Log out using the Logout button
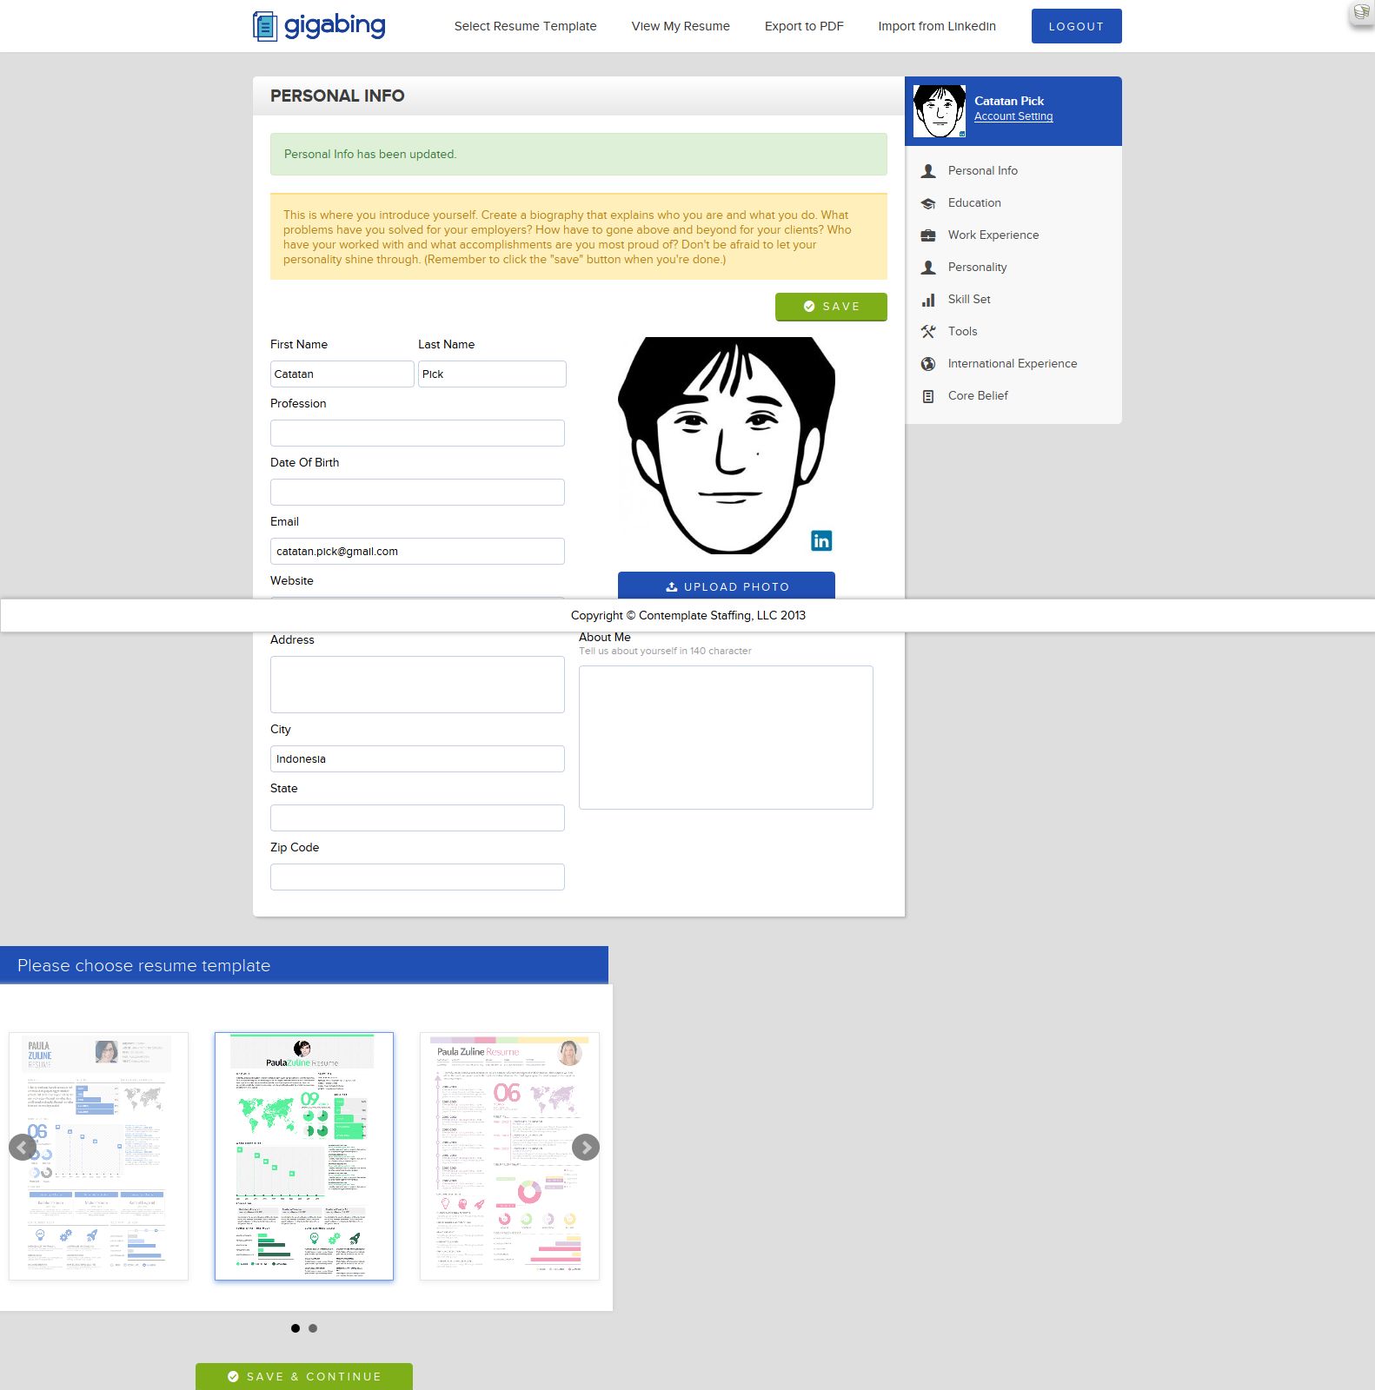 tap(1076, 26)
